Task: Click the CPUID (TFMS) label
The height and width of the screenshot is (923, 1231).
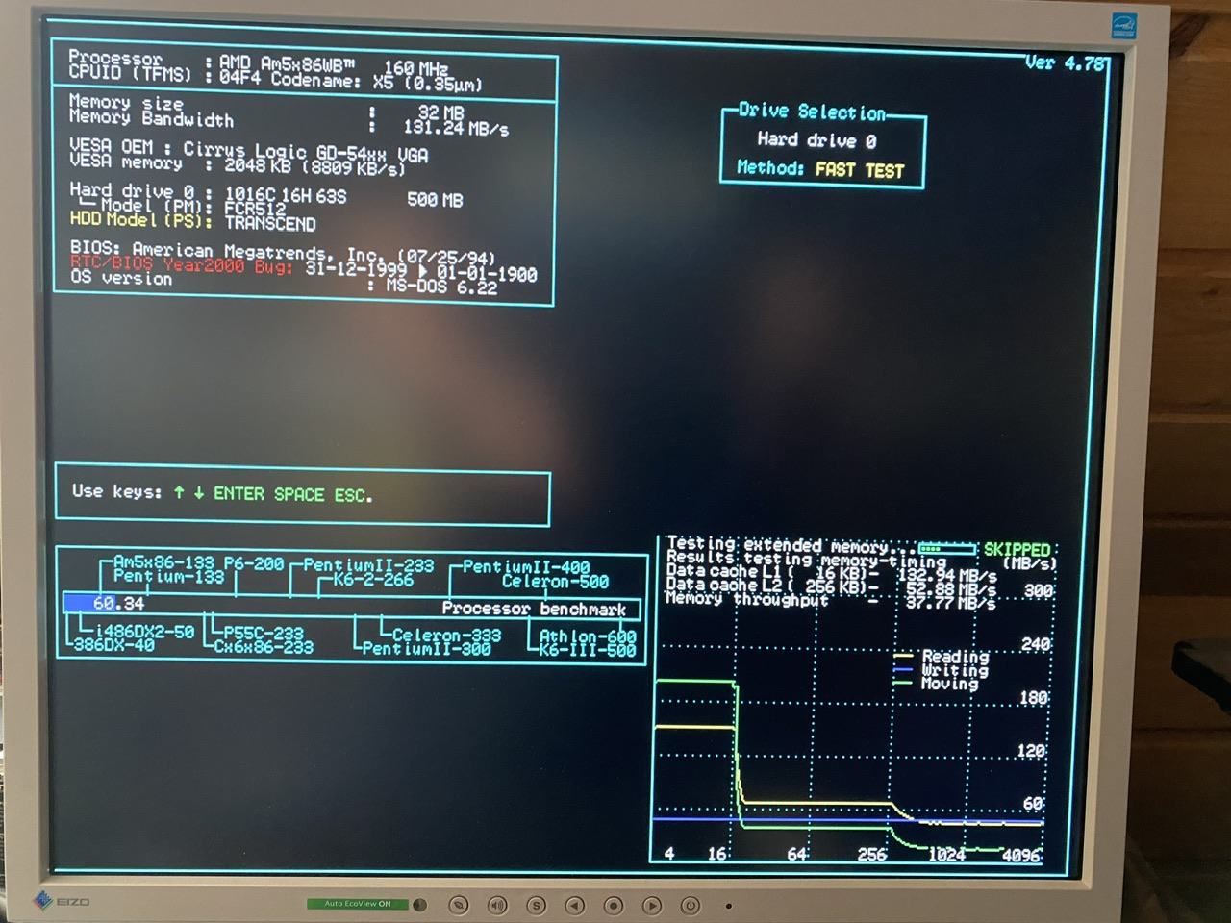Action: [130, 73]
